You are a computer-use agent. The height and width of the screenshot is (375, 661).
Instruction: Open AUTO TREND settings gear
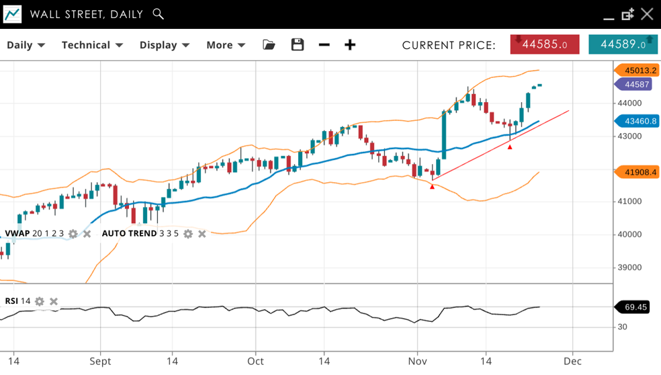(x=188, y=234)
